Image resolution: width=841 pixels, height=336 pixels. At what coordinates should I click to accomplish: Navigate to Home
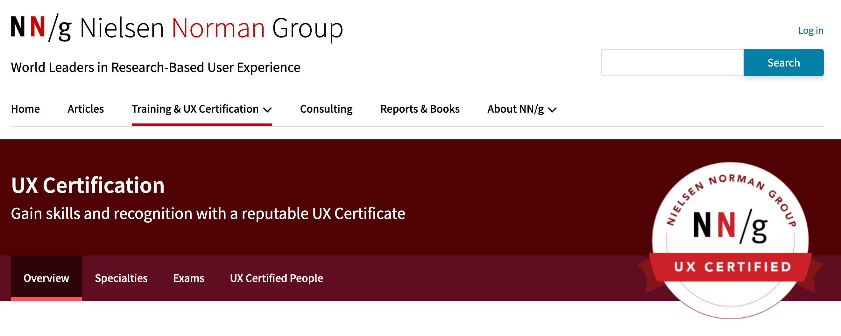click(25, 109)
